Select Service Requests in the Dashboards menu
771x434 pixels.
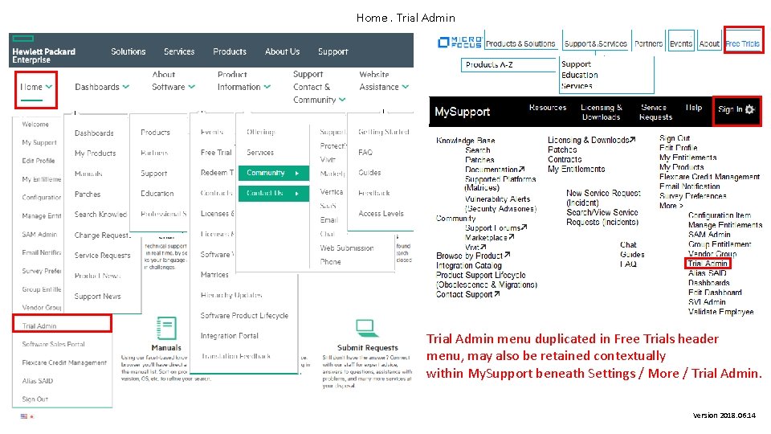pos(103,256)
